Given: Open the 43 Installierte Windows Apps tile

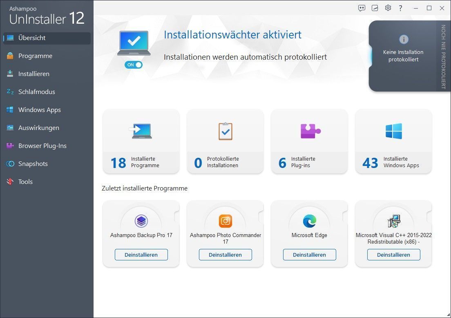Looking at the screenshot, I should point(393,141).
